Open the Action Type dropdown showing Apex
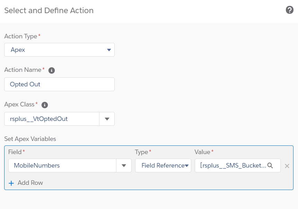The height and width of the screenshot is (209, 298). click(x=59, y=50)
